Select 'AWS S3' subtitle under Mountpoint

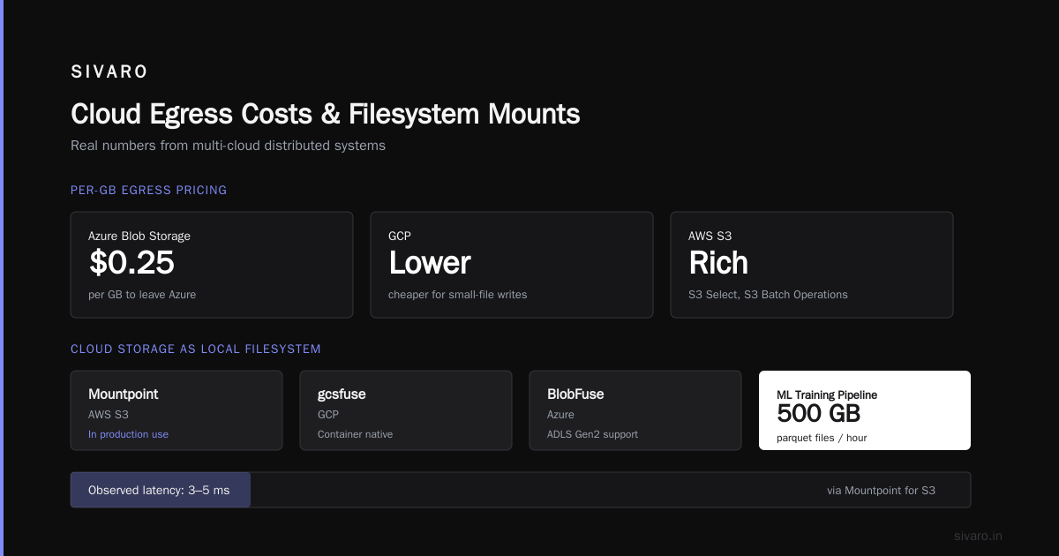pos(107,415)
